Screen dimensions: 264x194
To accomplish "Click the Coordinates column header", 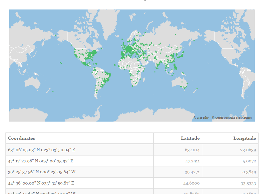I will pos(80,138).
